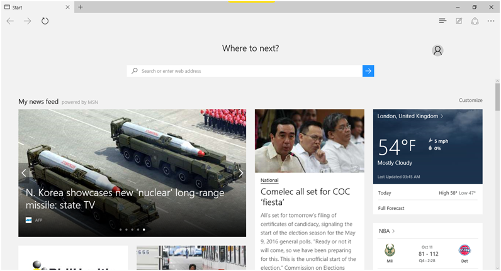Click the search or enter web address box
The width and height of the screenshot is (501, 271).
point(245,71)
